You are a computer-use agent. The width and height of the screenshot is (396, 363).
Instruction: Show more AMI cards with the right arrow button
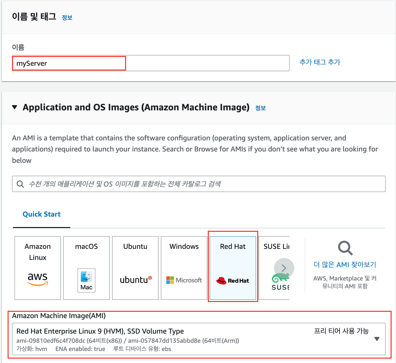(x=284, y=268)
